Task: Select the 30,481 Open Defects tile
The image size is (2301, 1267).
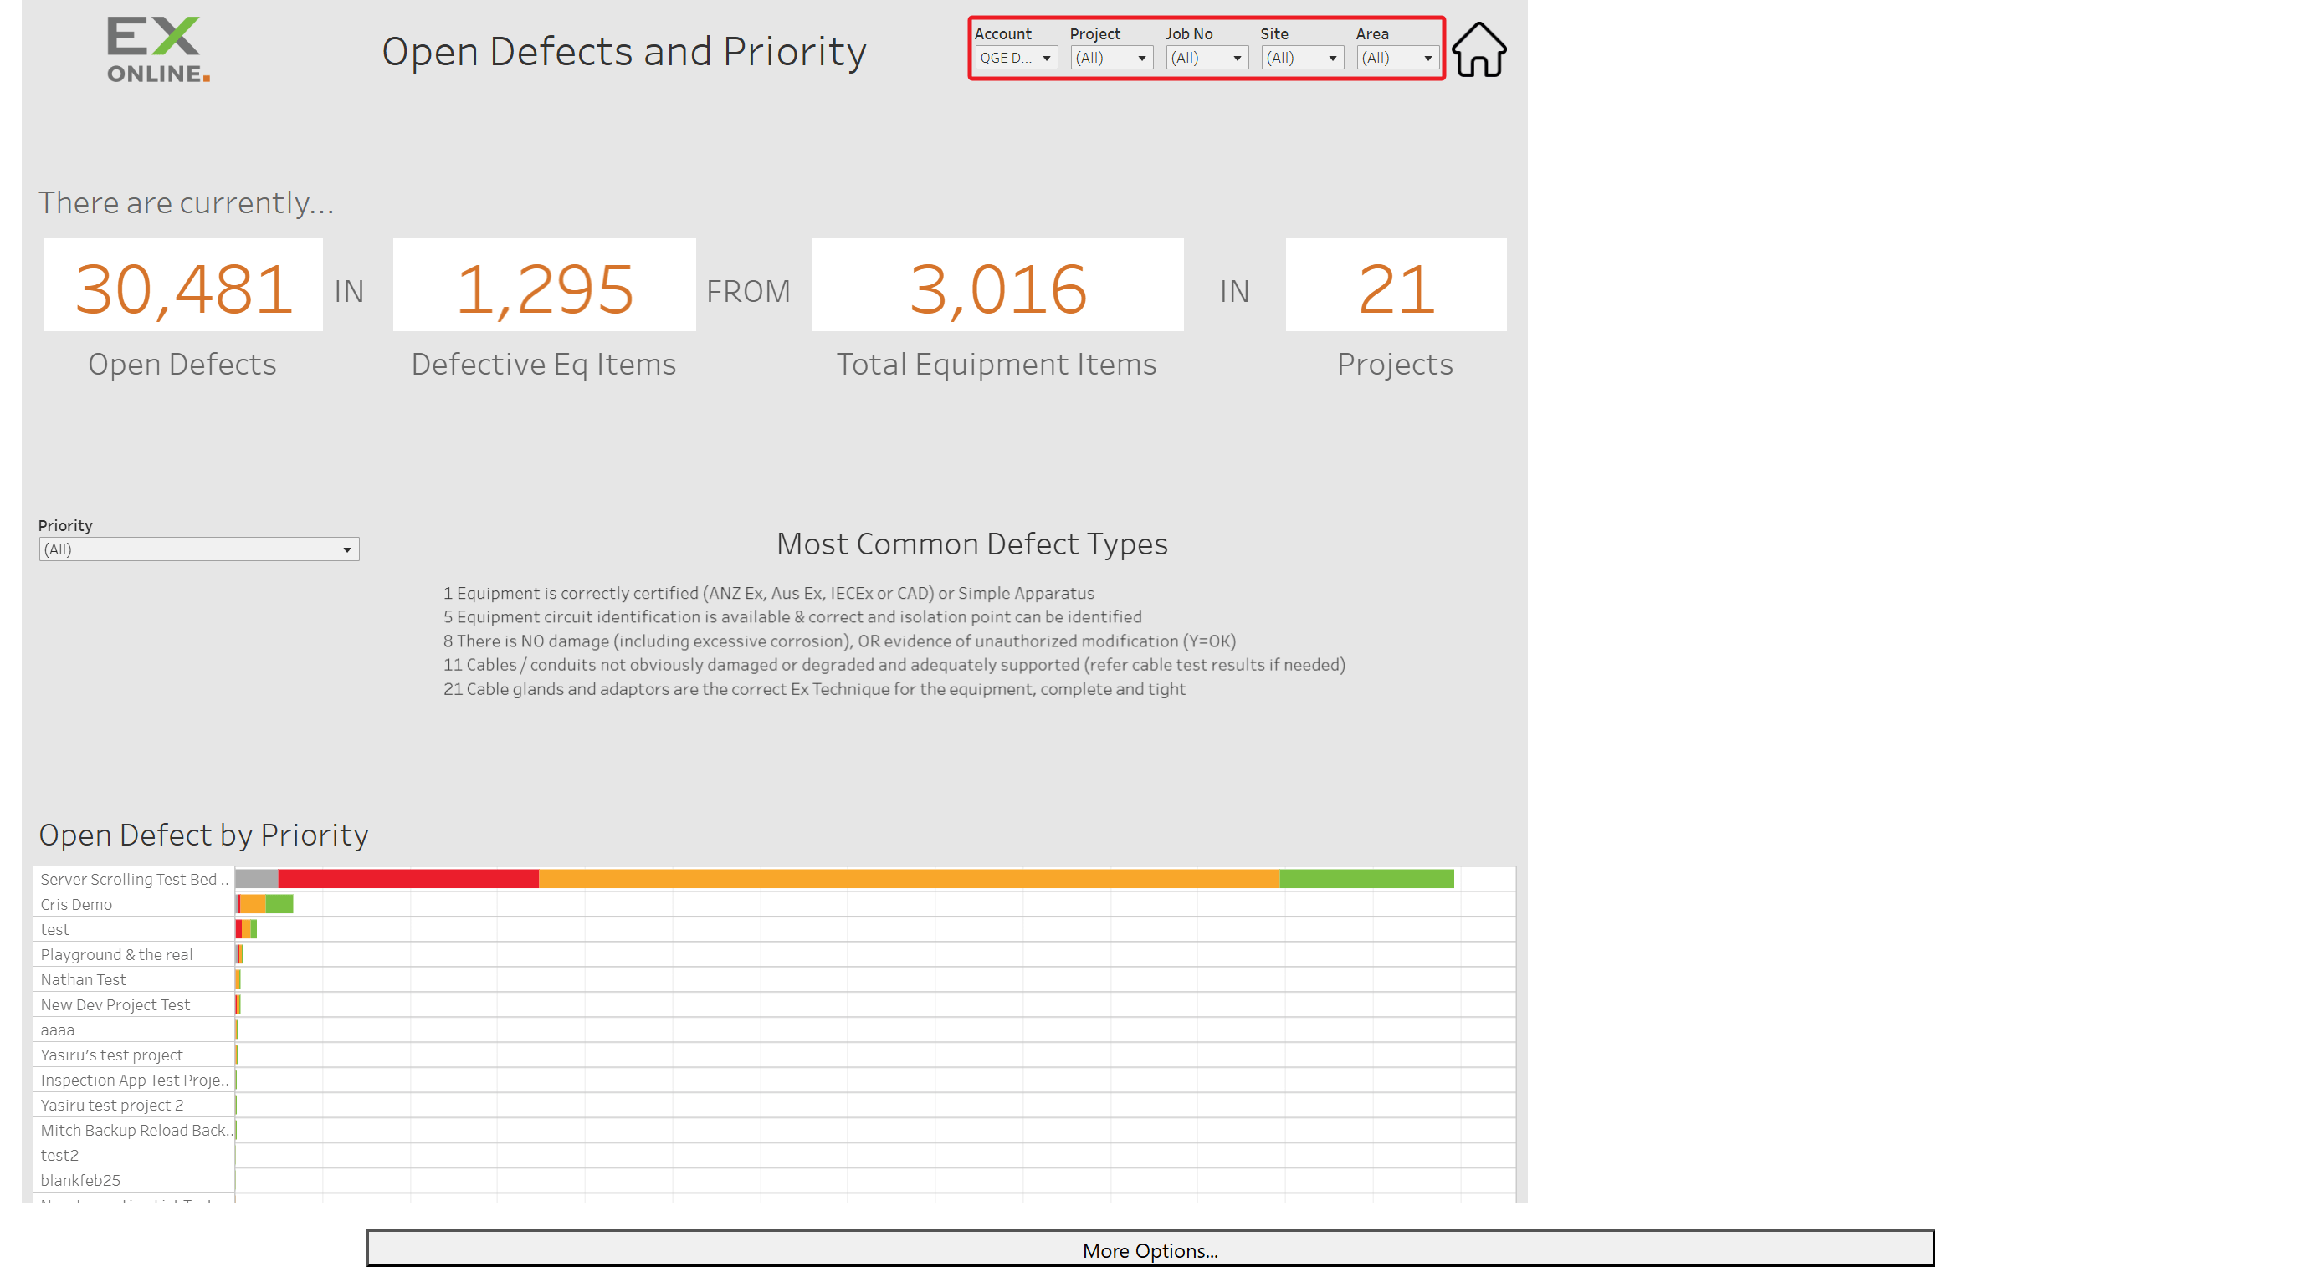Action: (183, 285)
